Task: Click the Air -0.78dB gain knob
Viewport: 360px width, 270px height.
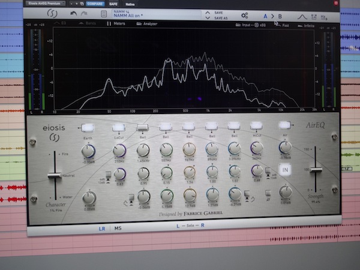Action: tap(285, 148)
